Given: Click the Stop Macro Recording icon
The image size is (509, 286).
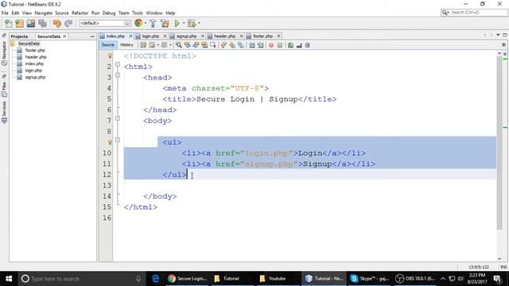Looking at the screenshot, I should pyautogui.click(x=280, y=45).
